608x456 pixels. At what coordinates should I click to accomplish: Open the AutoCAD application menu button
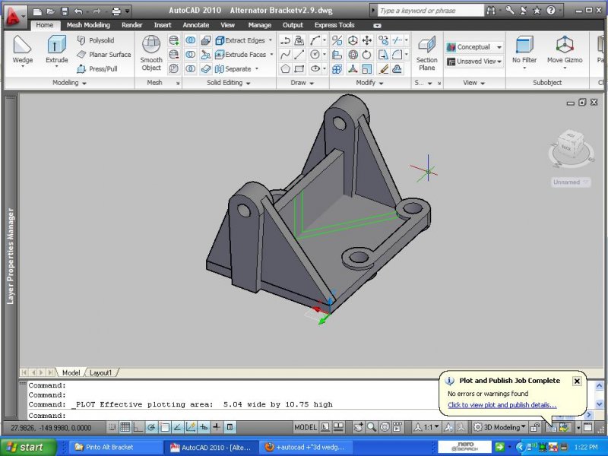pyautogui.click(x=13, y=11)
